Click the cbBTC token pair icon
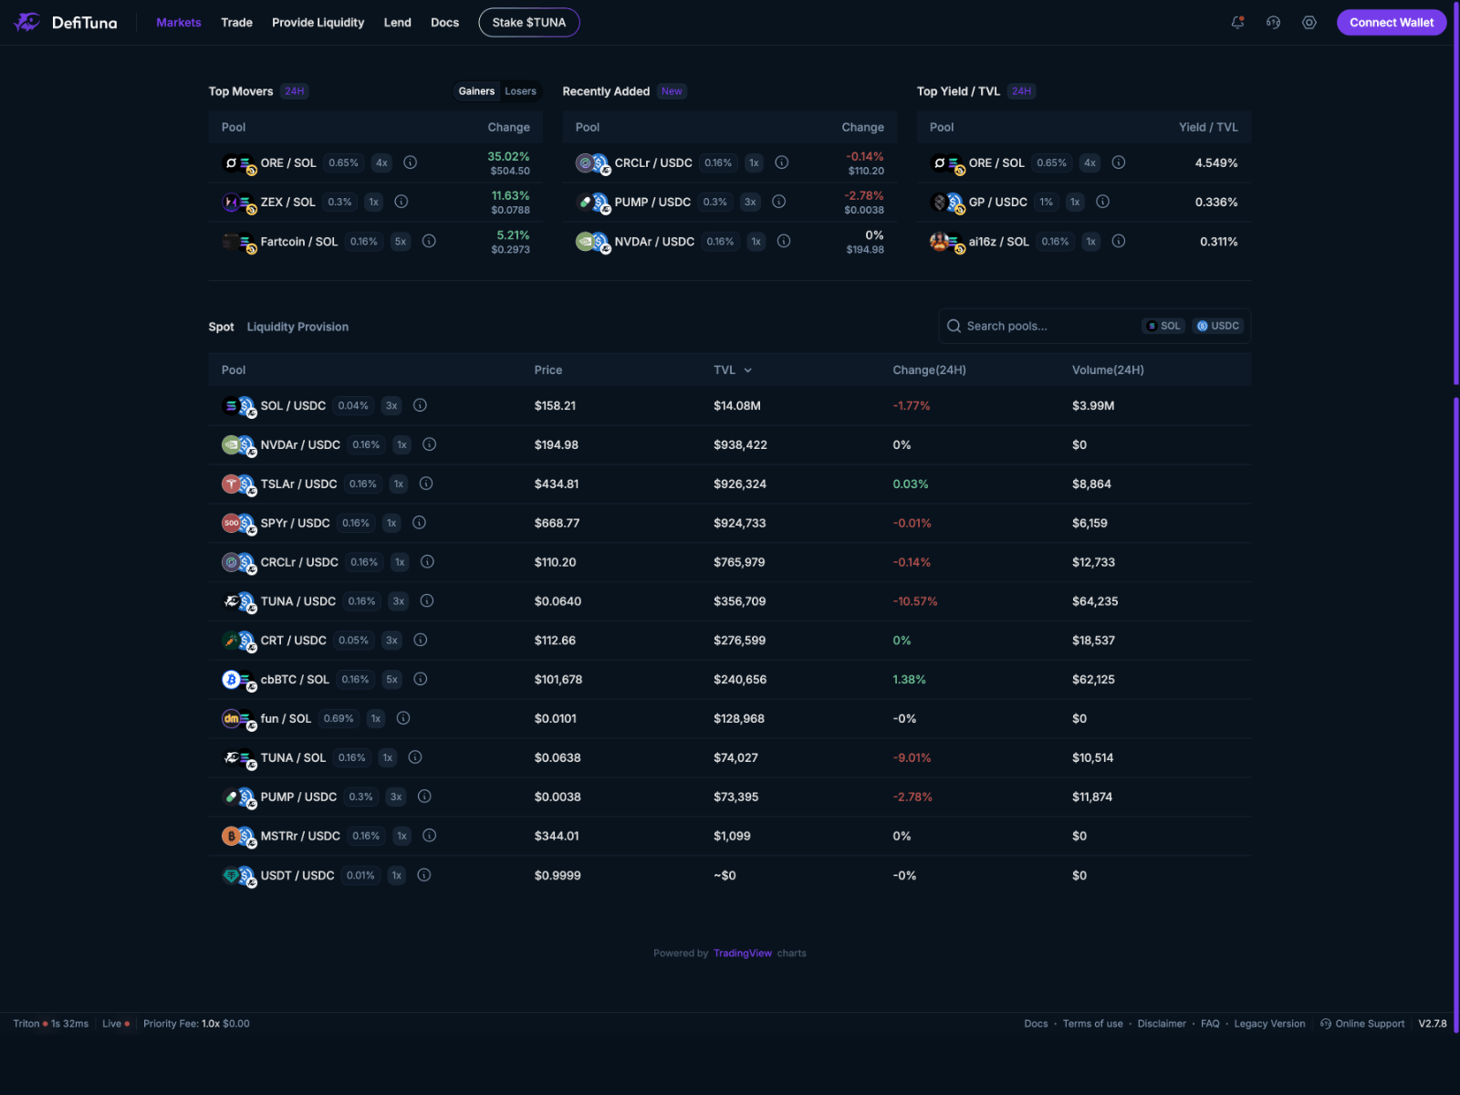Screen dimensions: 1460x1095 coord(239,680)
